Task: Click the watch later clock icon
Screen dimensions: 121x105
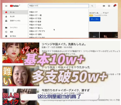Action: [6, 36]
